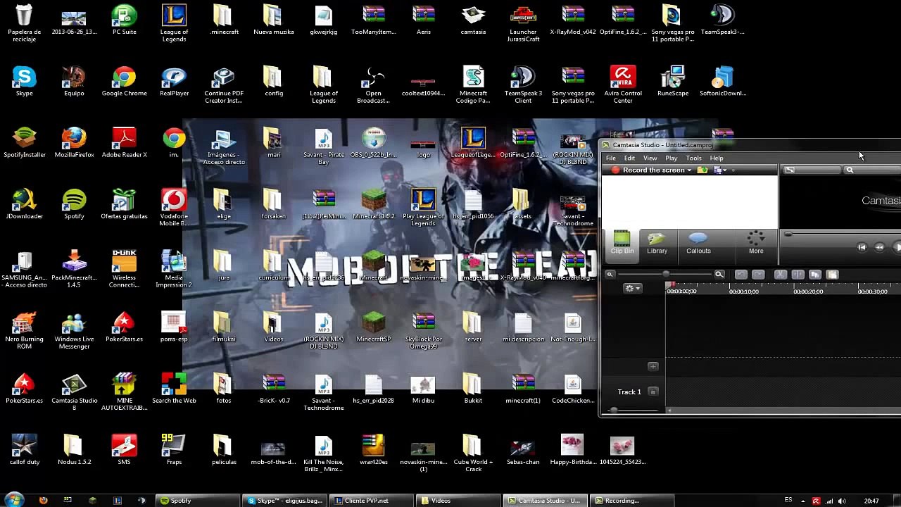Open the View menu in Camtasia Studio

[x=650, y=158]
